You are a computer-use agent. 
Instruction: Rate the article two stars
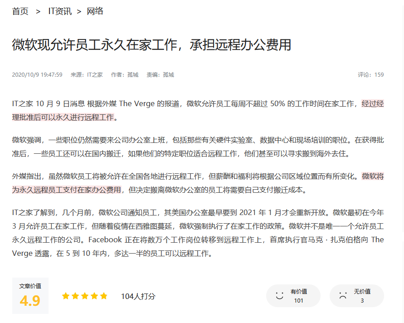click(75, 296)
